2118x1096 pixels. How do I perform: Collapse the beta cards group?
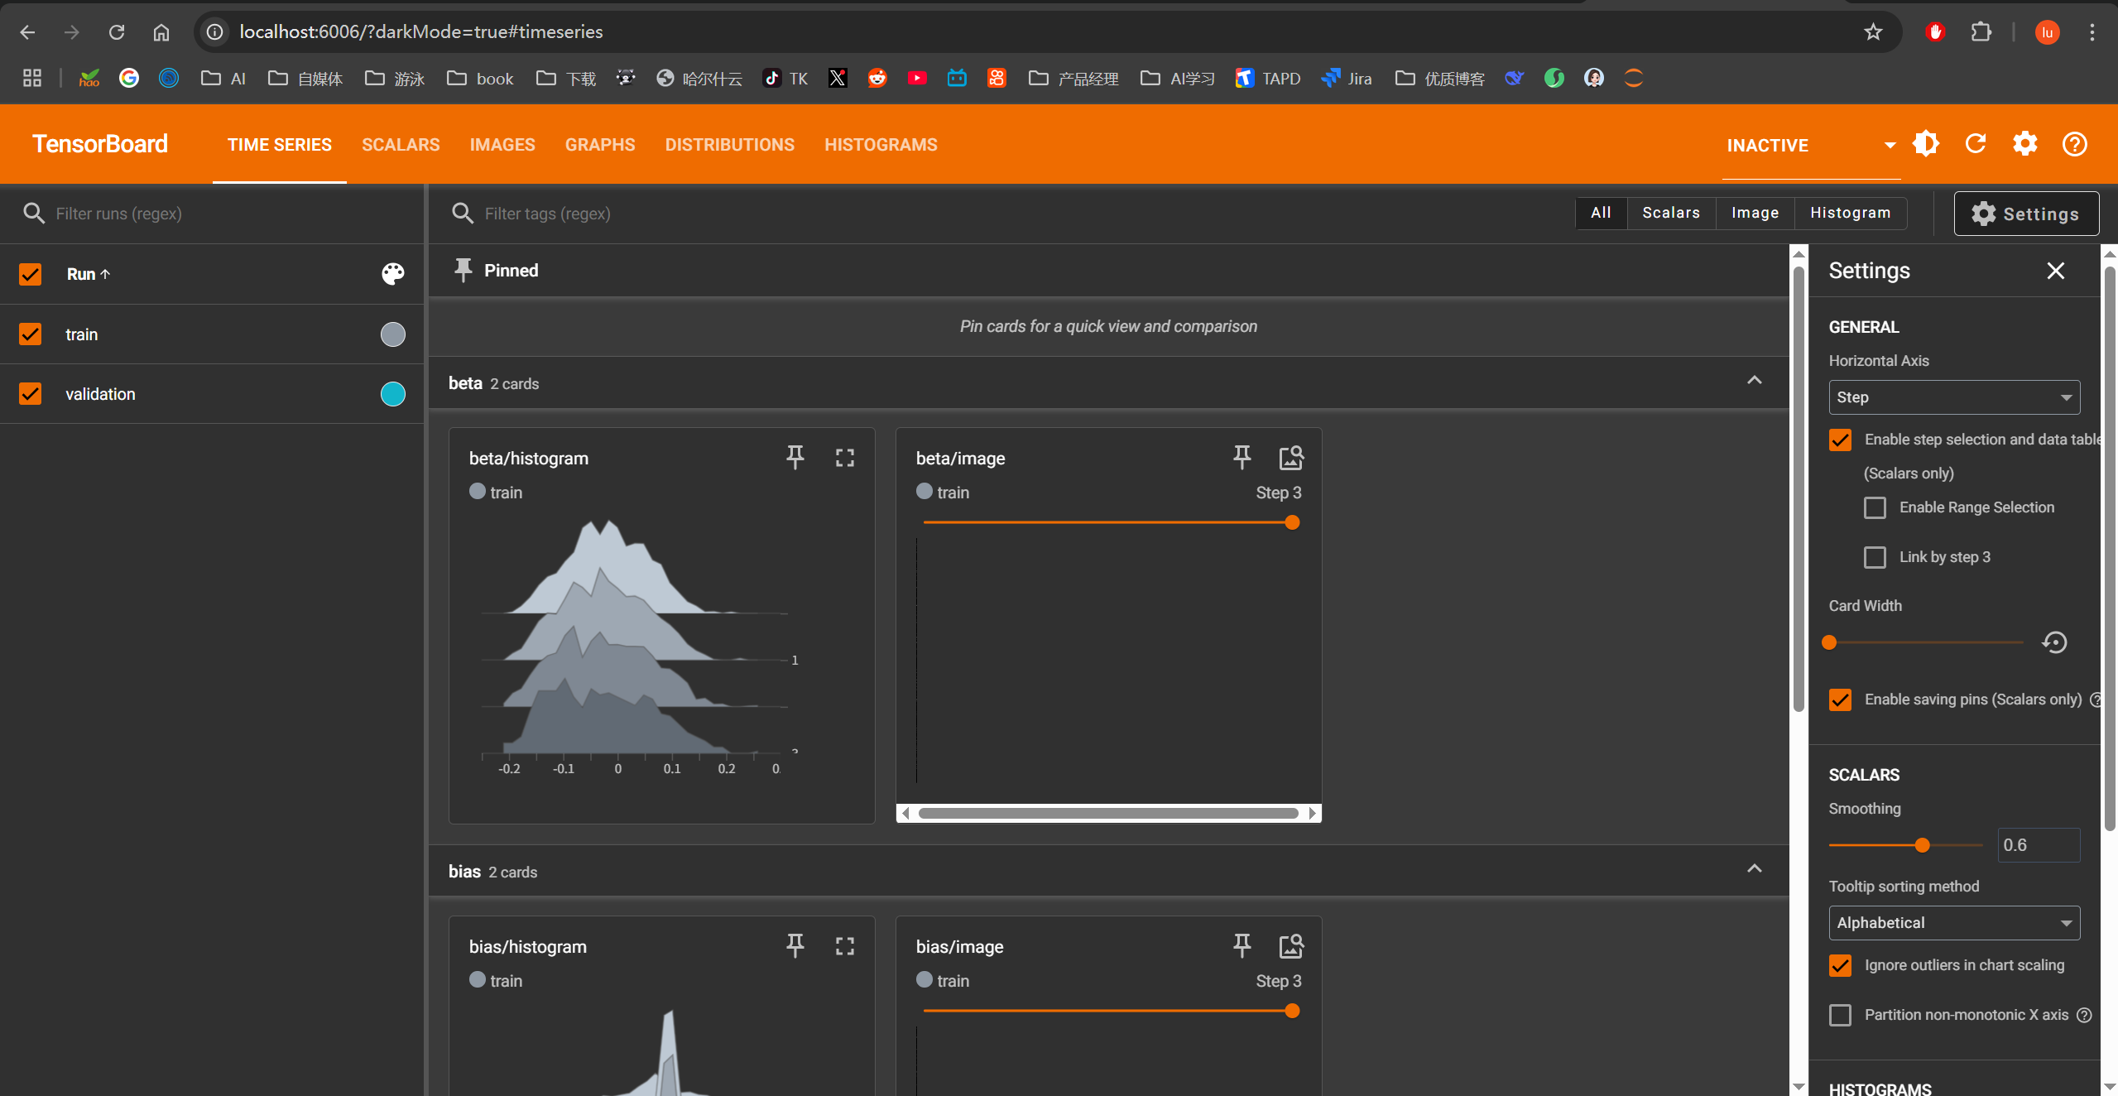(x=1754, y=381)
